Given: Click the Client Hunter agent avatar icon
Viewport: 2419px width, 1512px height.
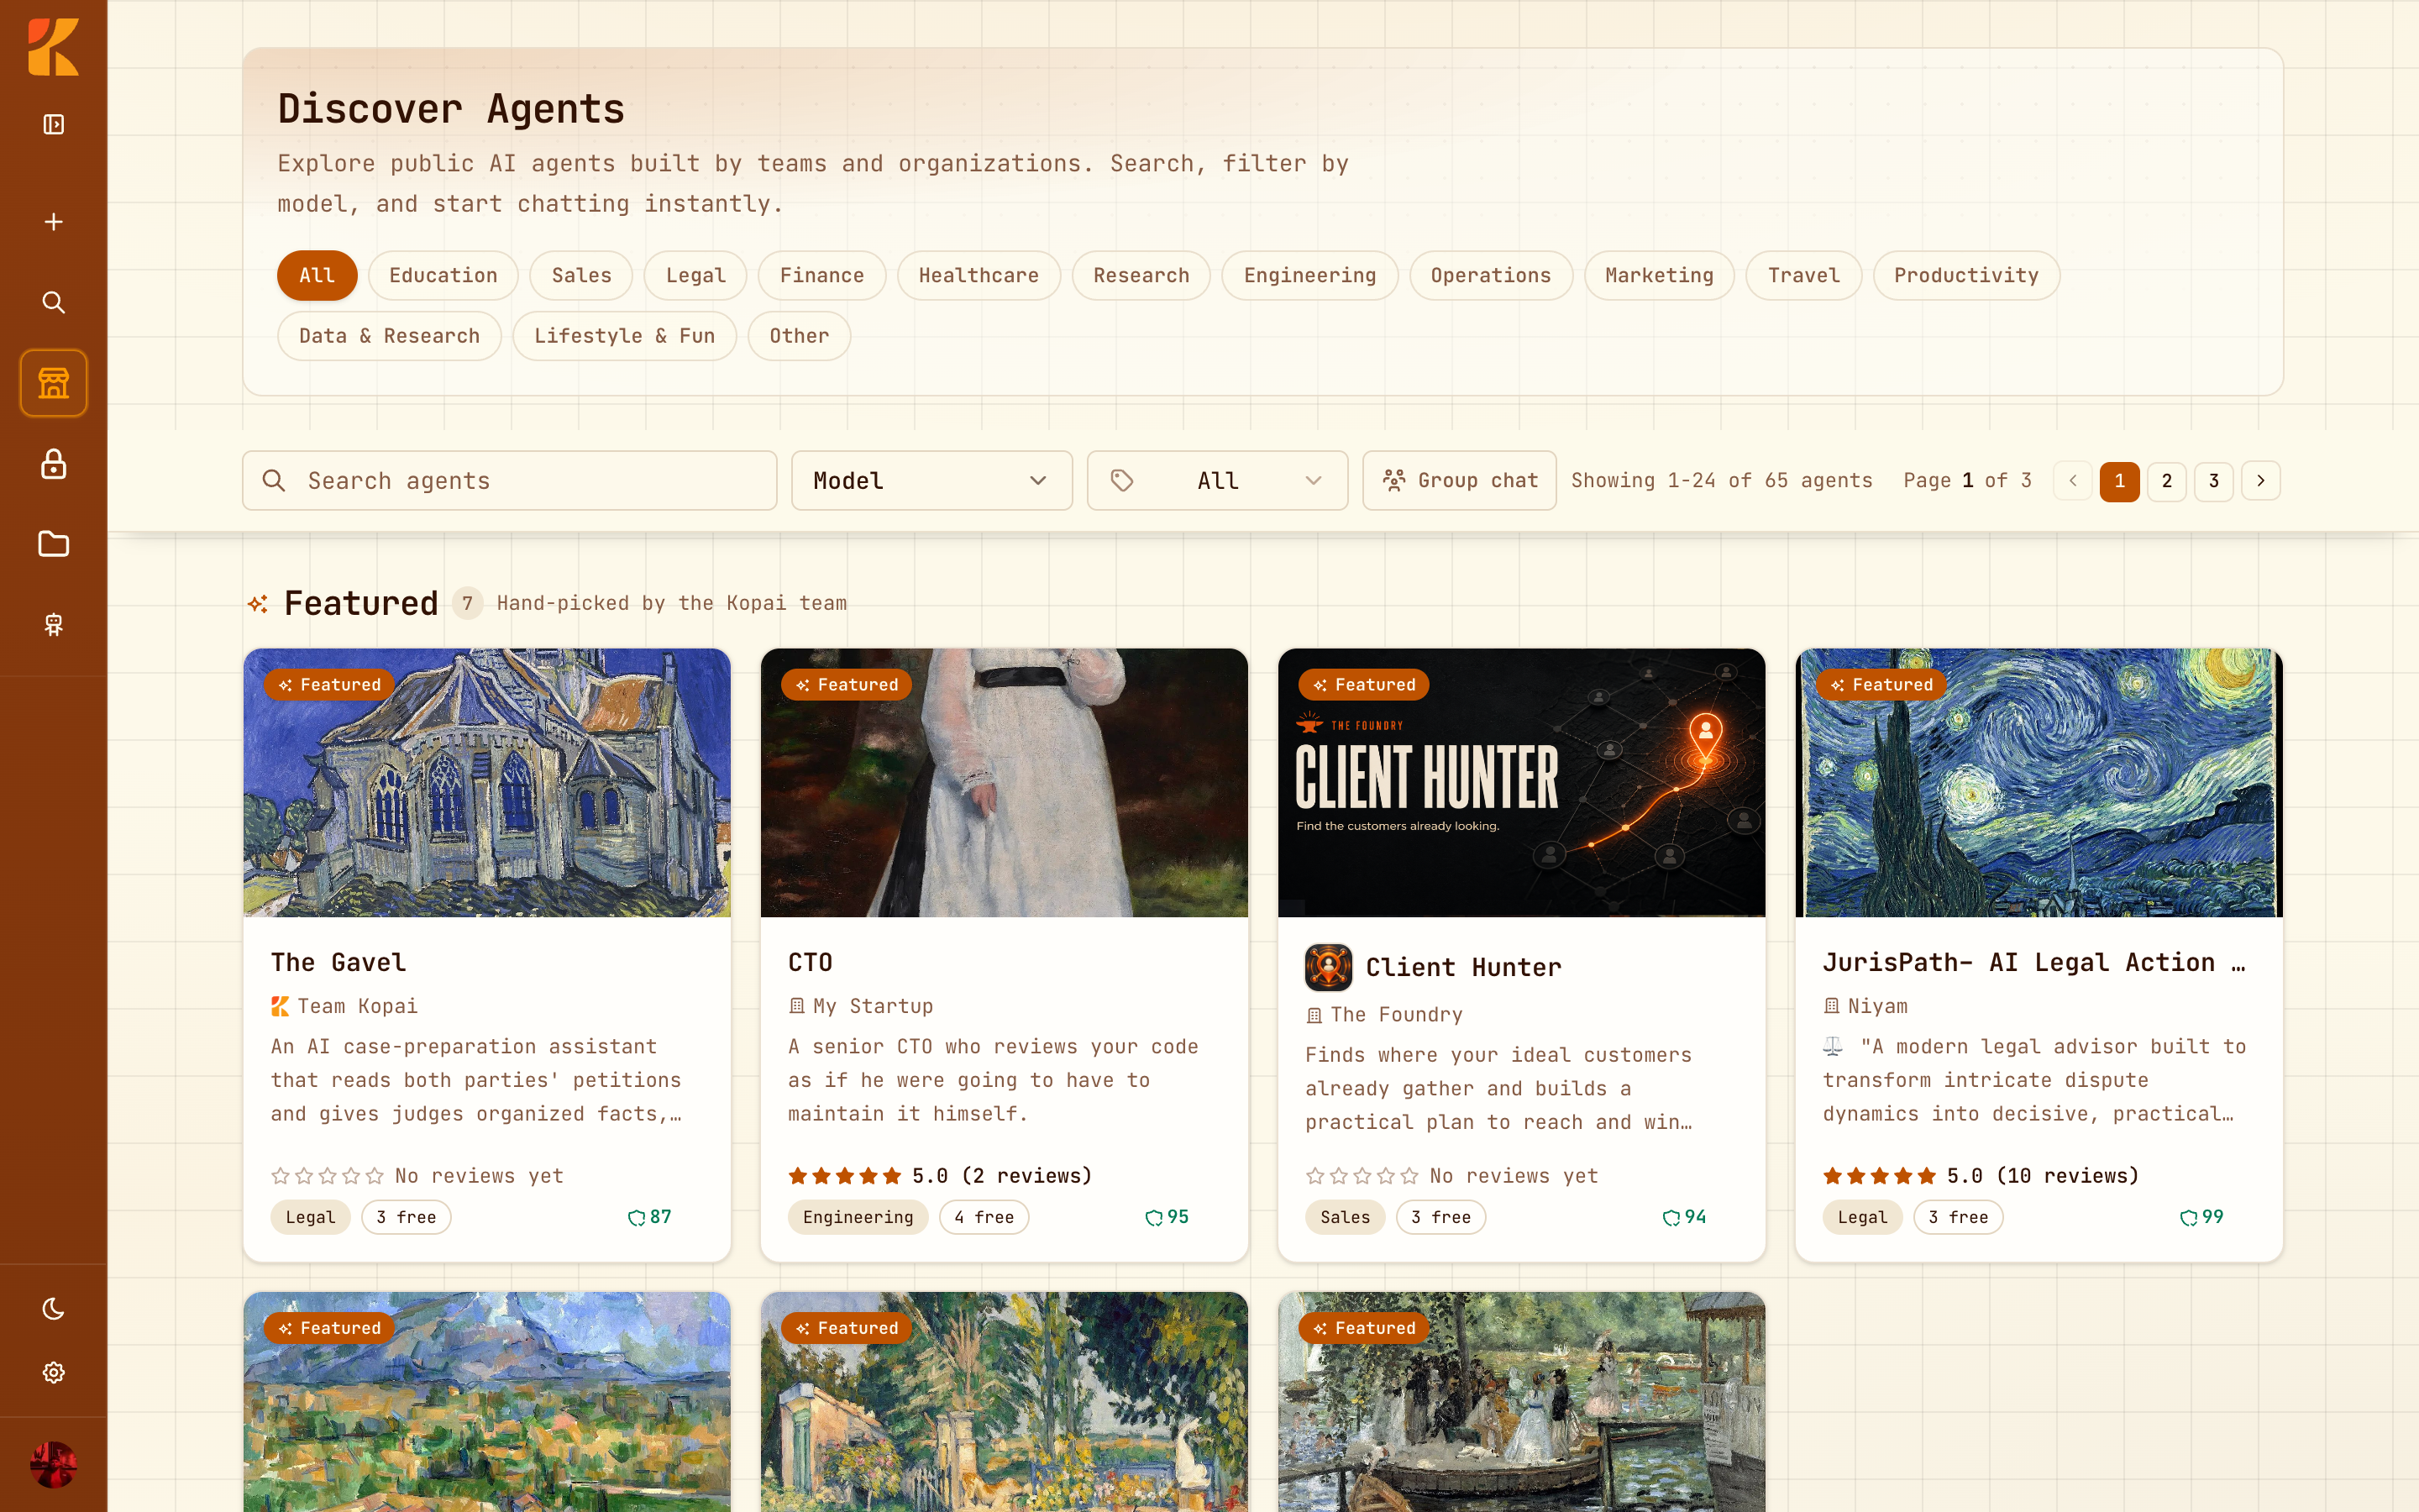Looking at the screenshot, I should pyautogui.click(x=1329, y=967).
